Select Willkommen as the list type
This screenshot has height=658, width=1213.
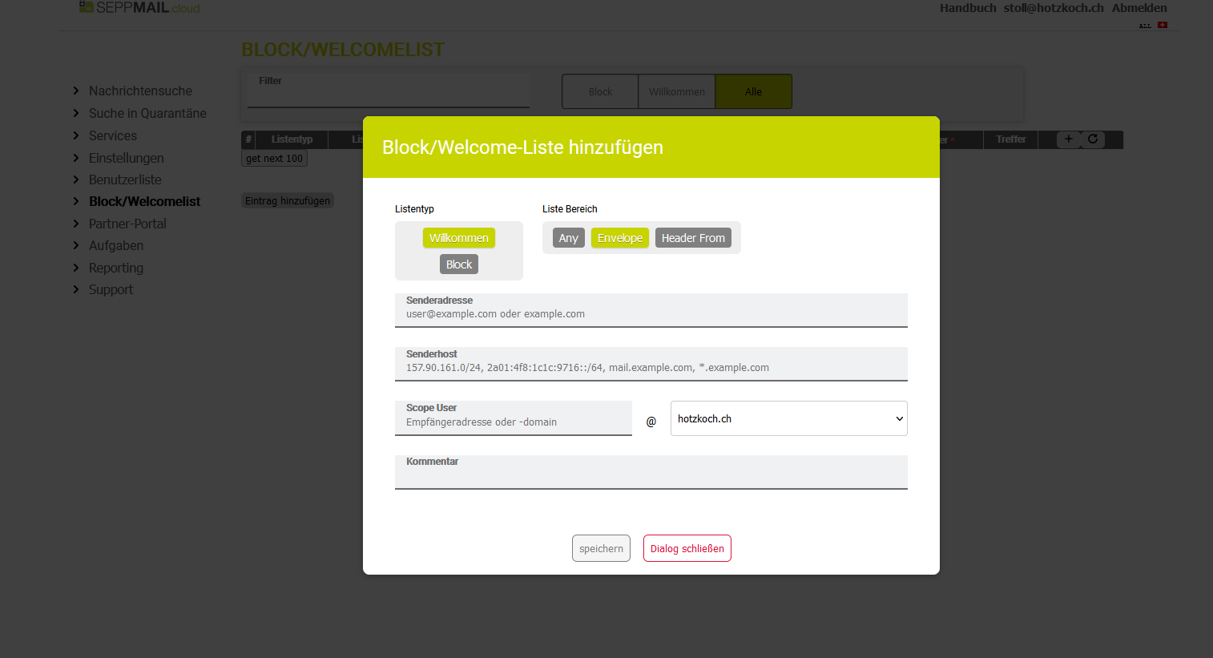(x=458, y=238)
